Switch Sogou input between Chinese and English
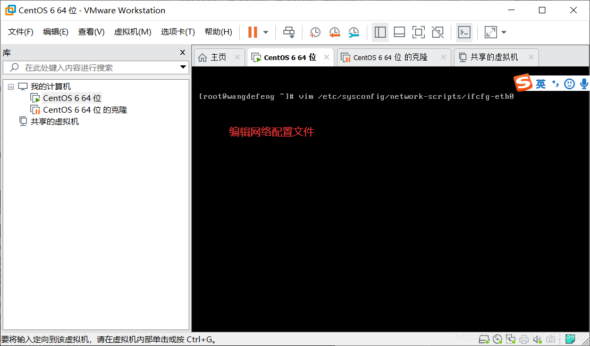 (x=540, y=83)
